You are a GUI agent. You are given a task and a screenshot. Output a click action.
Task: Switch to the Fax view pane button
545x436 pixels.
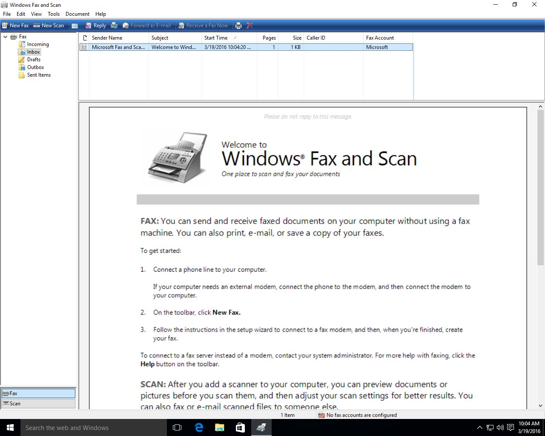click(x=38, y=393)
